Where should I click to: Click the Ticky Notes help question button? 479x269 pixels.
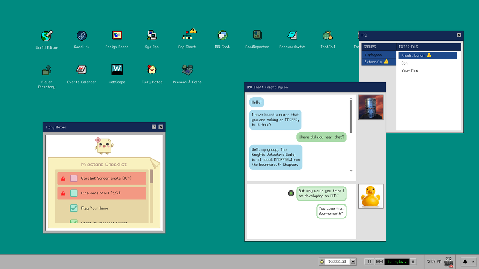pos(154,127)
